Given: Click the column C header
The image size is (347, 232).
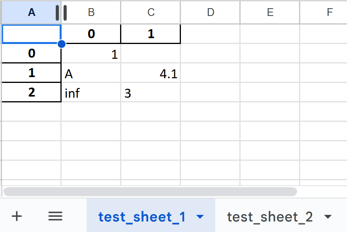Looking at the screenshot, I should (x=151, y=12).
